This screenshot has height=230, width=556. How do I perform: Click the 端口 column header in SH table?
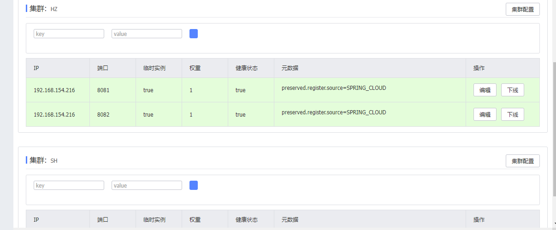[x=103, y=220]
